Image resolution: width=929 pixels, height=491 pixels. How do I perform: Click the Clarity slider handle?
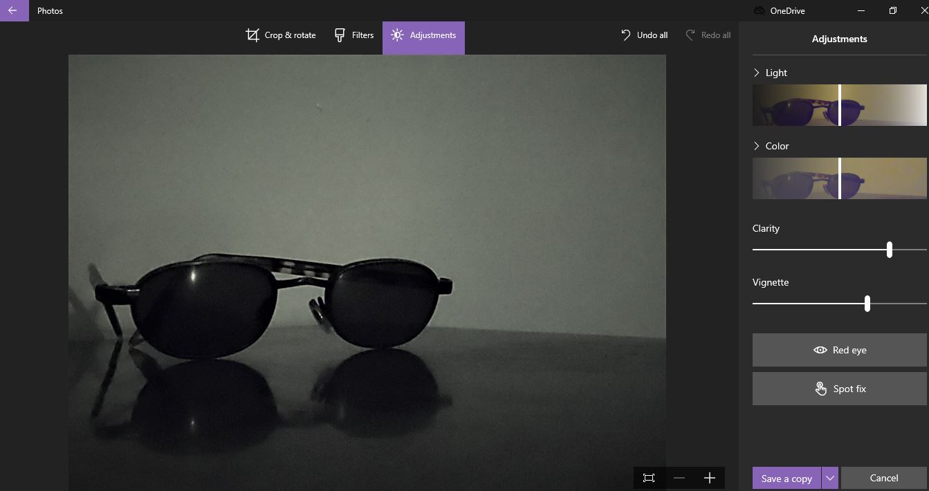(x=889, y=250)
